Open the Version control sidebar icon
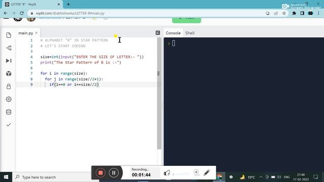The height and width of the screenshot is (182, 324). click(9, 48)
